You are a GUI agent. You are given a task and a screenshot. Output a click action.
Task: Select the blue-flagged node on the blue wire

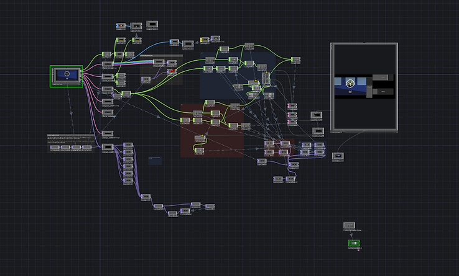(174, 42)
